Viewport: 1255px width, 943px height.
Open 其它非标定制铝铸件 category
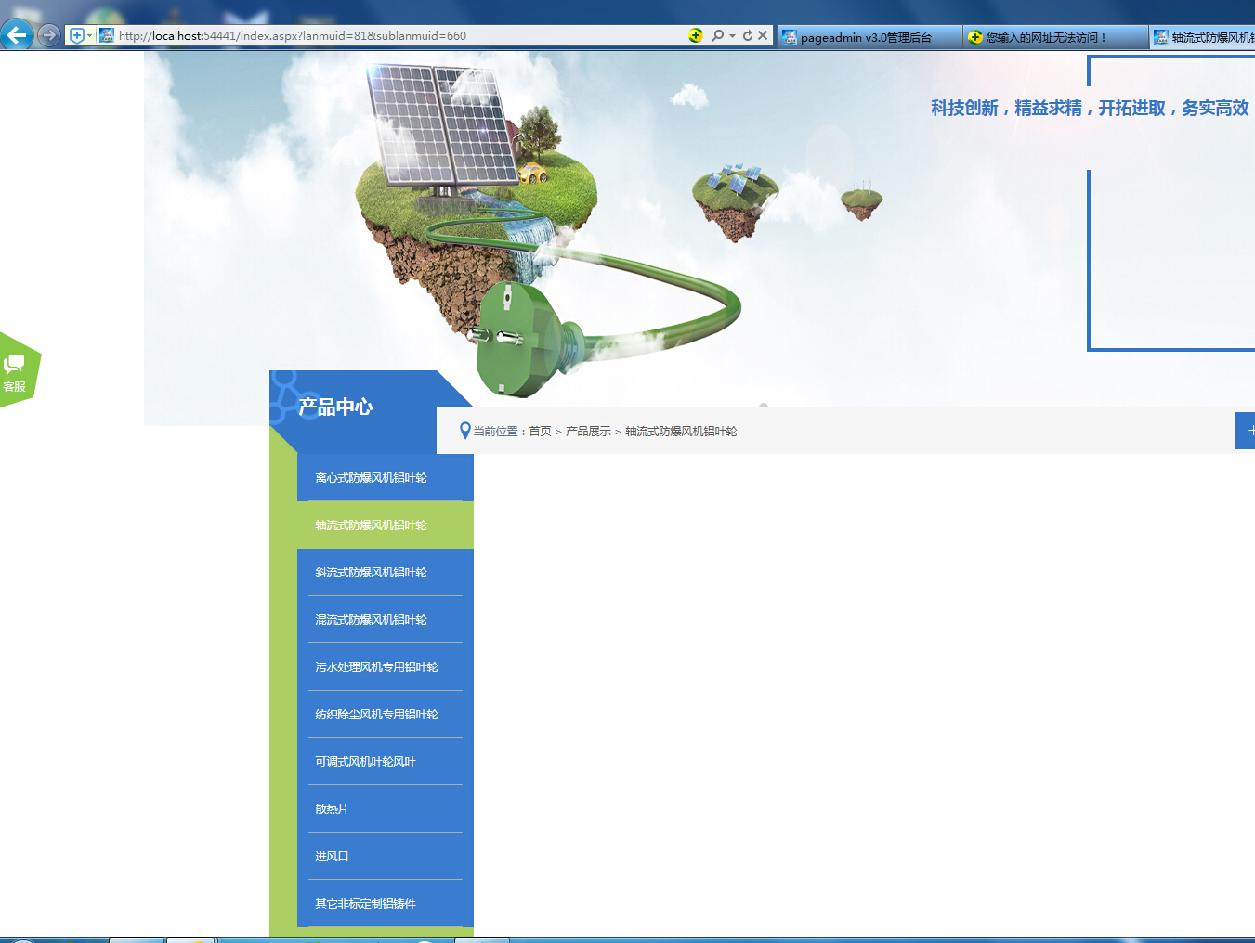coord(365,904)
